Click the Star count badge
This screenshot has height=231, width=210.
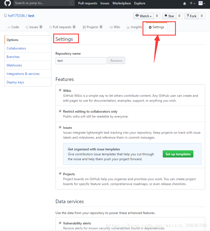coord(179,16)
